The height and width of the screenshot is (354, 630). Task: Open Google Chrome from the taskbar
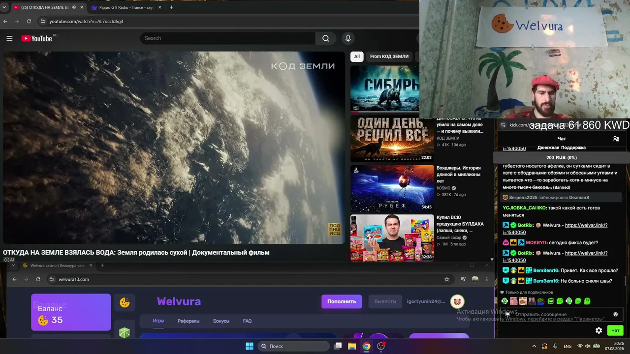point(366,346)
